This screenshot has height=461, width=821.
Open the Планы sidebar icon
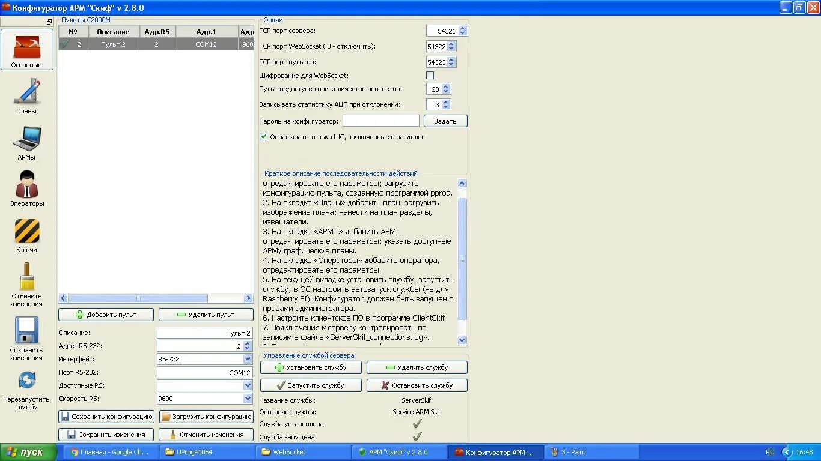(x=26, y=93)
